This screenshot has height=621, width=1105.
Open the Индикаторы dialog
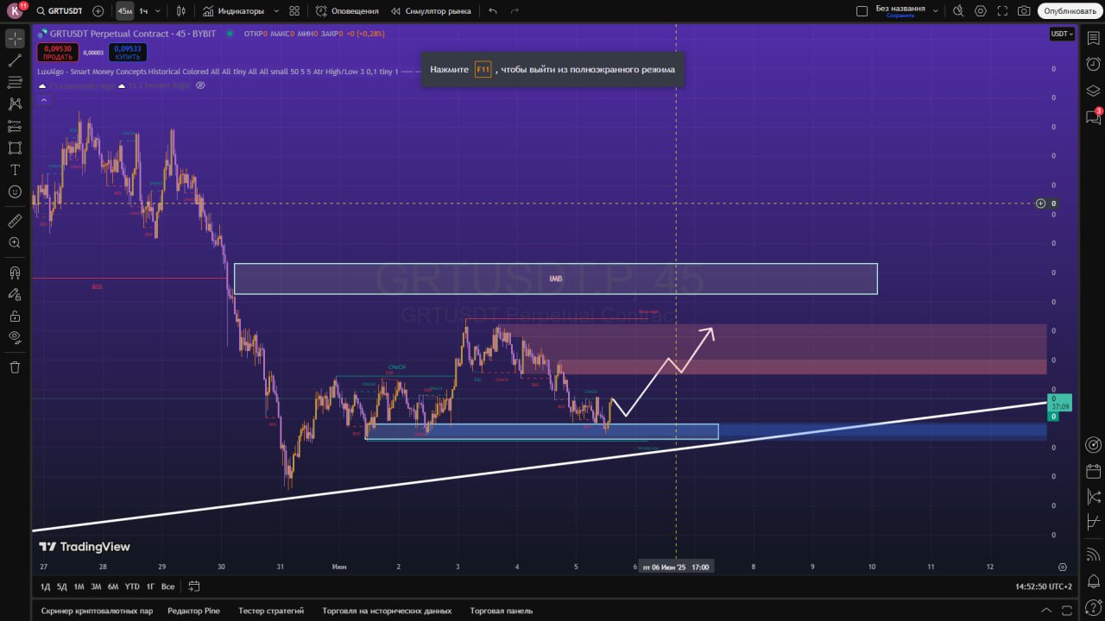(x=233, y=11)
